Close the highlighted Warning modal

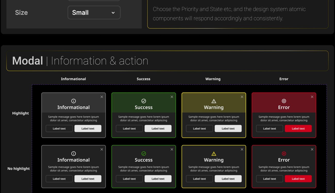[242, 97]
